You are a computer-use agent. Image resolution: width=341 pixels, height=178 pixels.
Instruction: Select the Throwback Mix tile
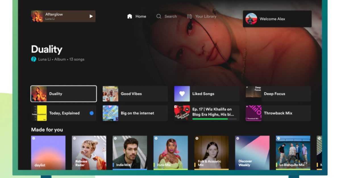click(278, 113)
